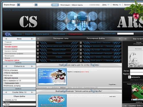Click right grip icon of Меню header

(x=32, y=39)
